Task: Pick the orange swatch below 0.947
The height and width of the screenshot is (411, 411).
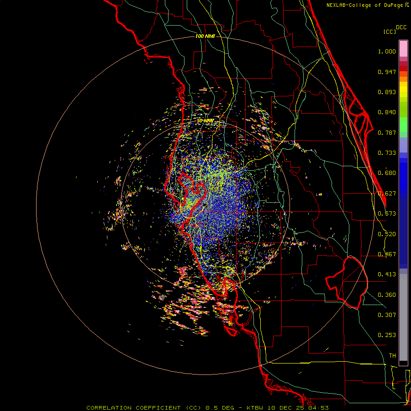Action: [x=403, y=79]
